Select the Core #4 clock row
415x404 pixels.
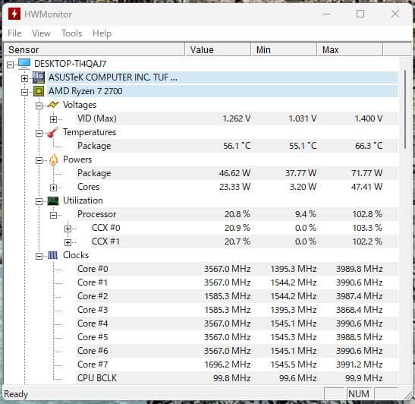[x=237, y=324]
